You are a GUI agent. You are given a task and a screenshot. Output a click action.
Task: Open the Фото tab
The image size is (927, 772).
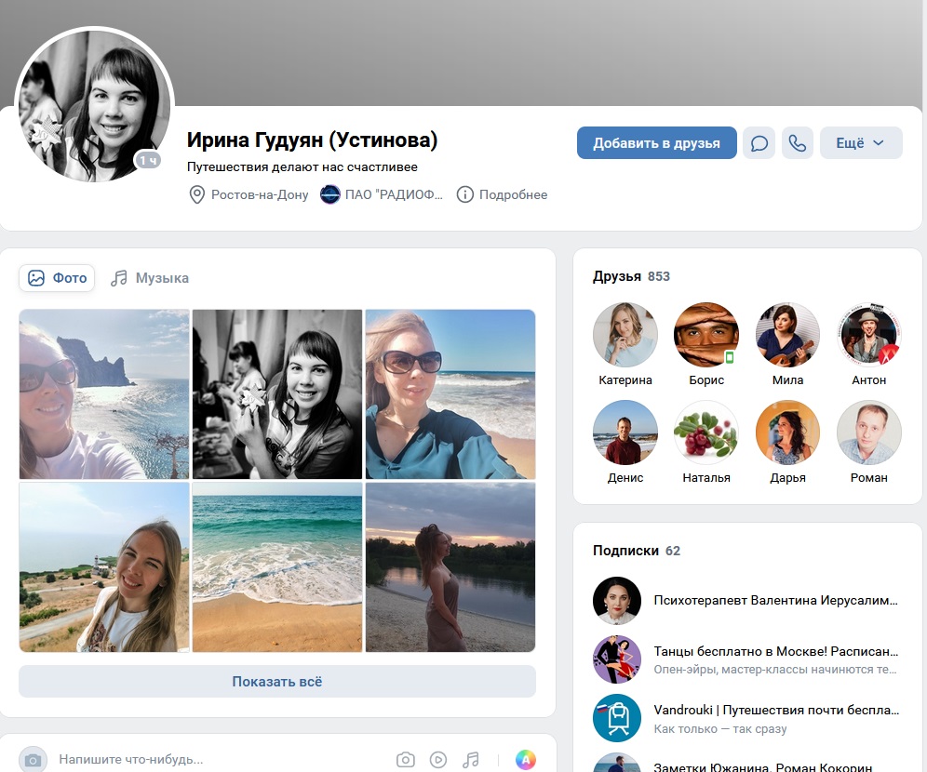click(x=57, y=277)
